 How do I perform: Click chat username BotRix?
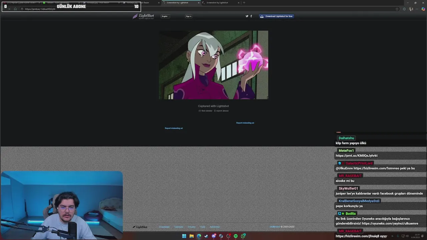coord(351,214)
